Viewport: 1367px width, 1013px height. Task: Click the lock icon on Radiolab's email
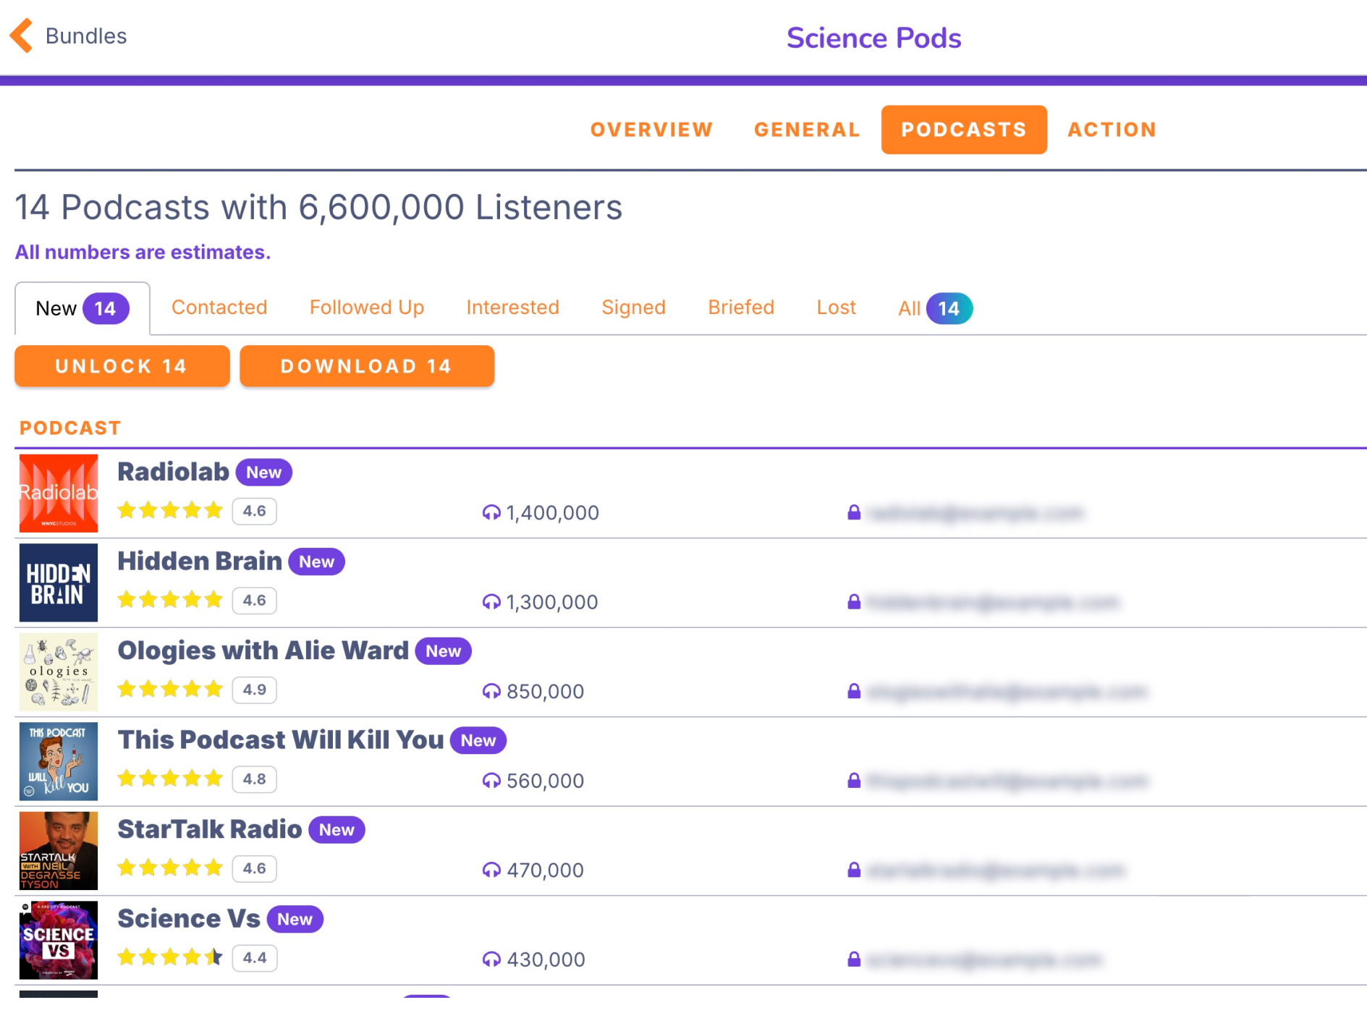(854, 512)
